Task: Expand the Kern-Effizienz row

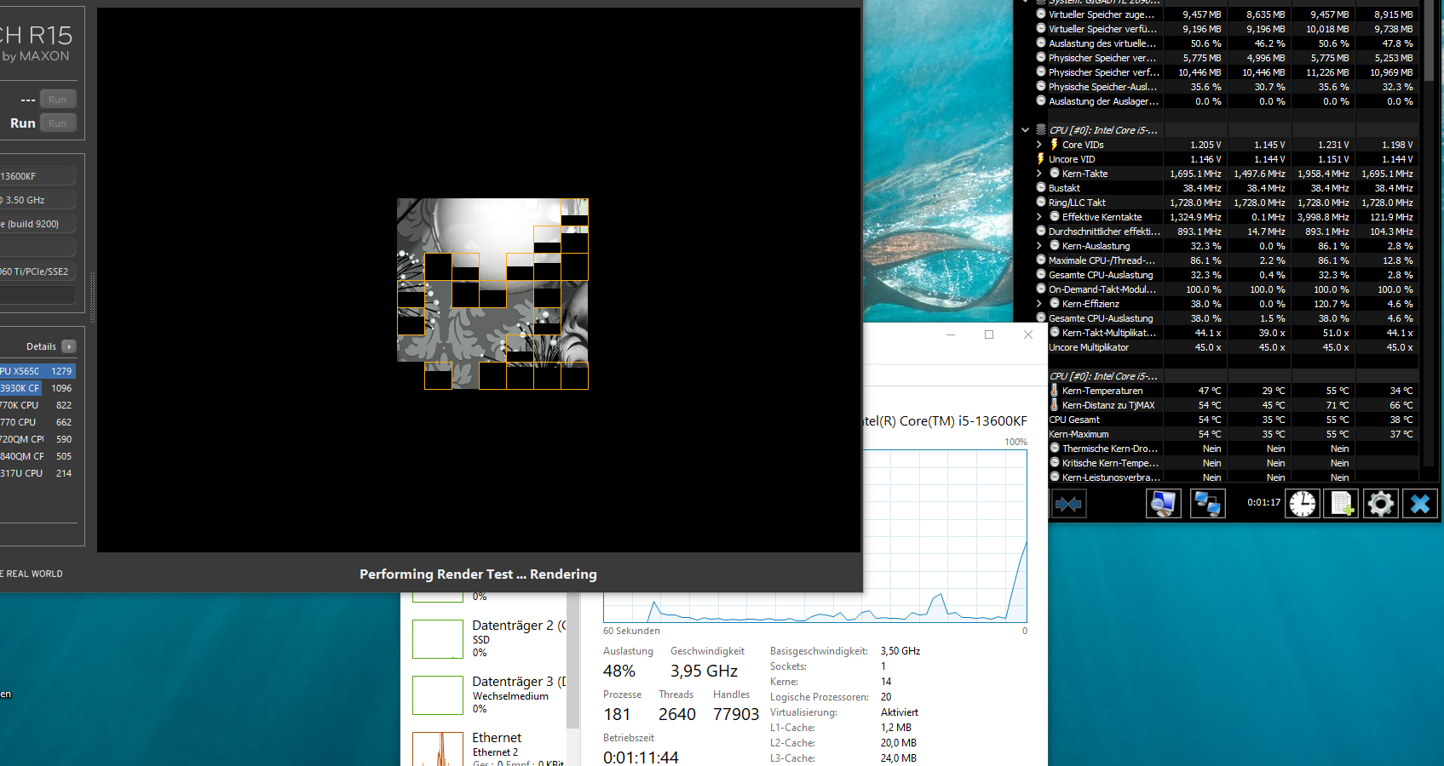Action: 1039,304
